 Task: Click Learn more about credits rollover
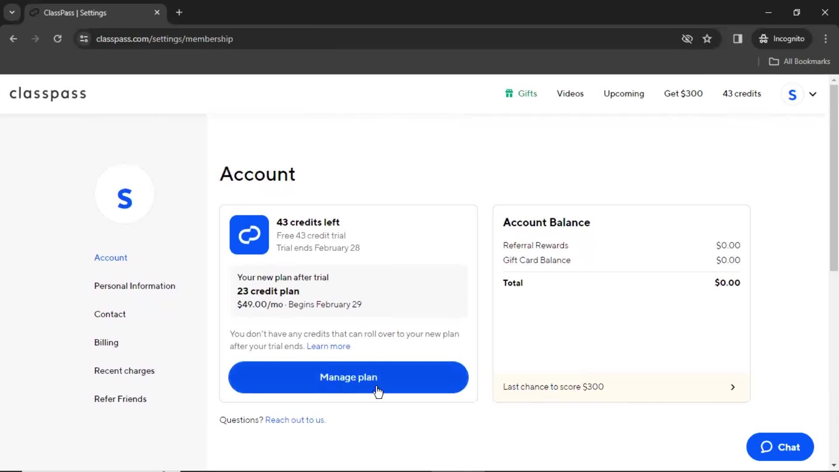(x=329, y=346)
